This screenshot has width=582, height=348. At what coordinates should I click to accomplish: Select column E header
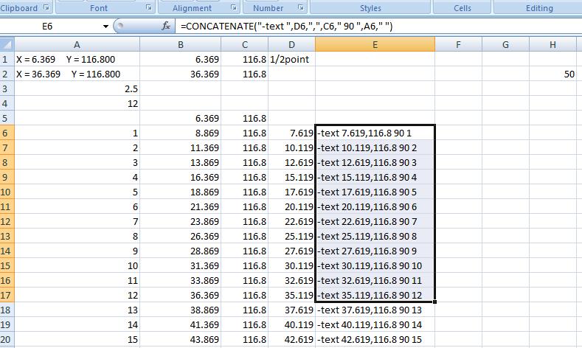(x=375, y=44)
